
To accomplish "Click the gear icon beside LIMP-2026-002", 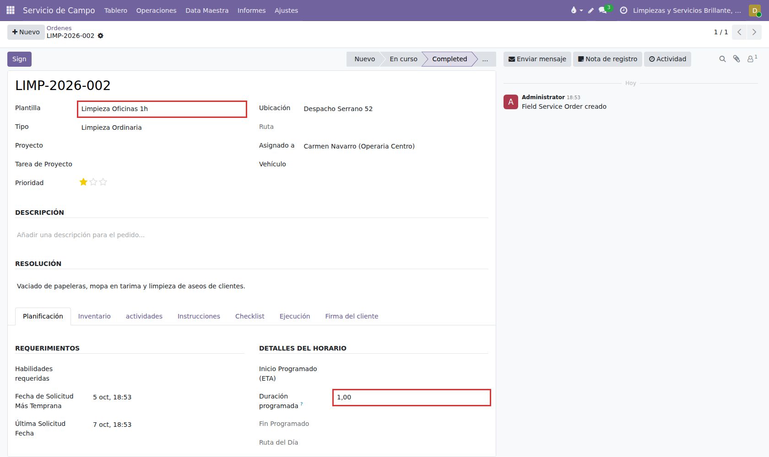I will [x=101, y=36].
